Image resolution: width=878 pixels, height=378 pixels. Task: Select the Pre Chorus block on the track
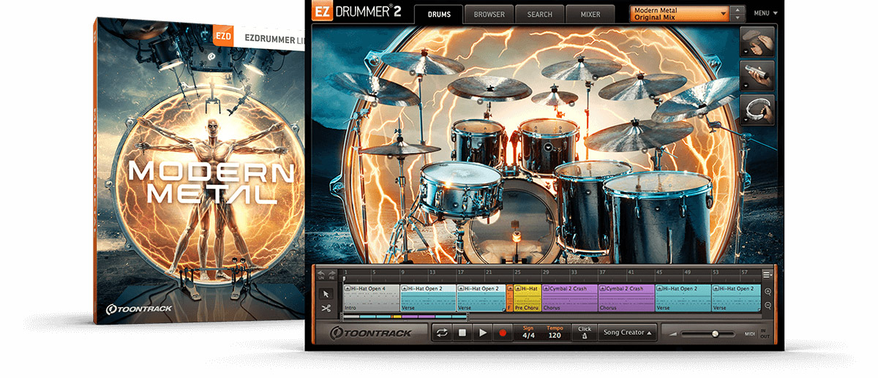point(527,298)
